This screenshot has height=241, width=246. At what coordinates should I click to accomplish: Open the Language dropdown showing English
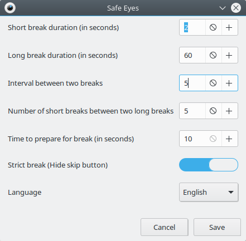coord(209,192)
